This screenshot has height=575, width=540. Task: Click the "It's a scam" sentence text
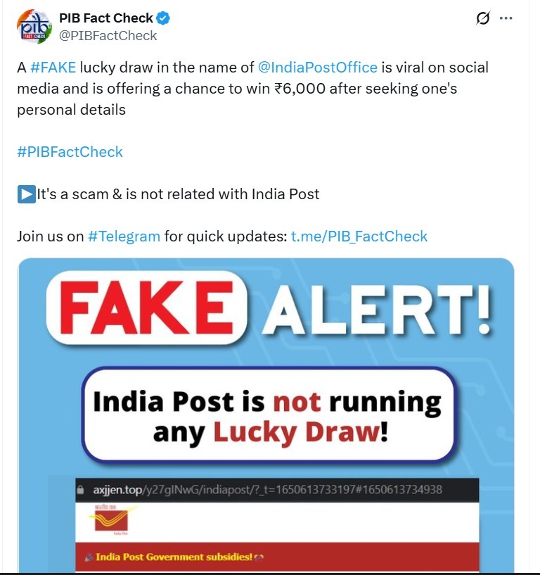coord(178,194)
